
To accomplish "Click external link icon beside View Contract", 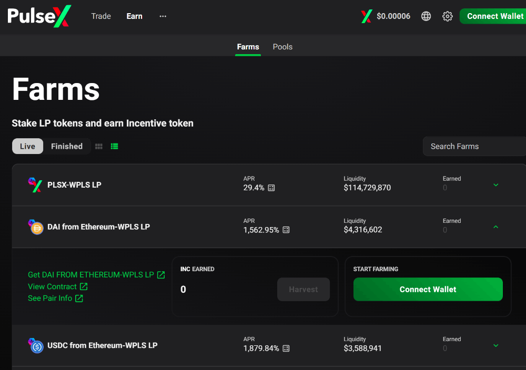I will coord(84,286).
